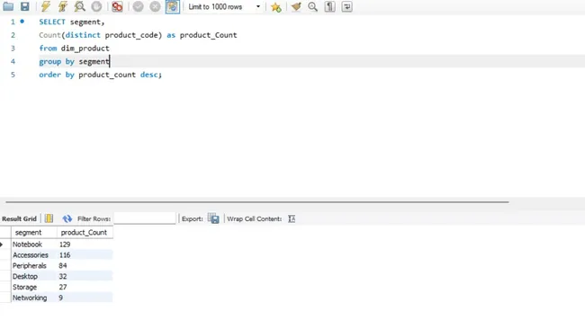Sort by the product_Count column header
The image size is (585, 329).
coord(85,233)
